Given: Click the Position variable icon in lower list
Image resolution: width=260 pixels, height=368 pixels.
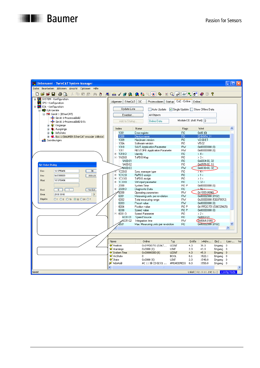Looking at the screenshot, I should click(x=111, y=245).
